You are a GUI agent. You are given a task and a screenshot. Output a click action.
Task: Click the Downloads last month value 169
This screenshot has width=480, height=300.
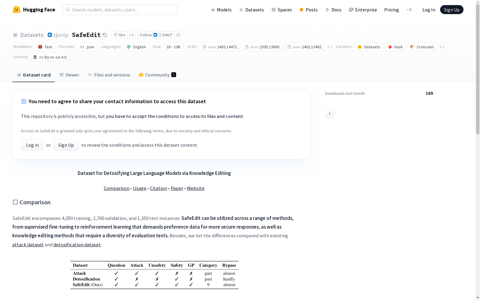pyautogui.click(x=429, y=93)
